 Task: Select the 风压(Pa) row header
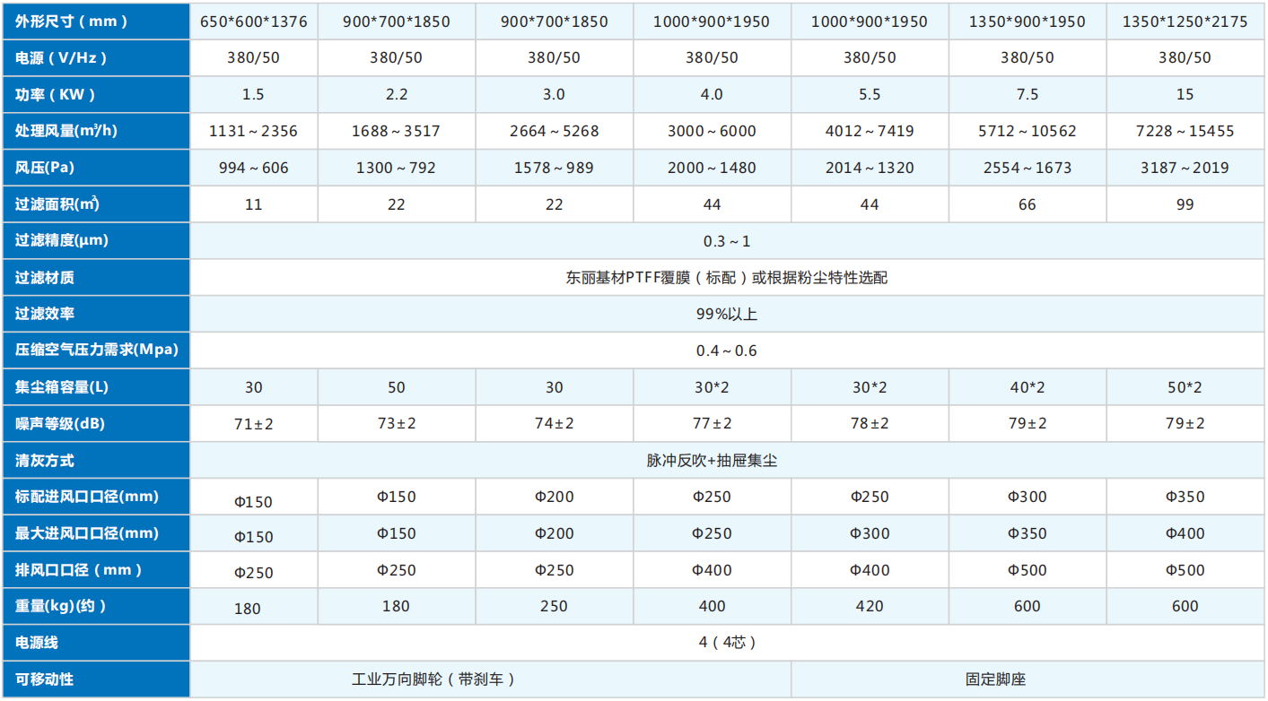click(95, 168)
